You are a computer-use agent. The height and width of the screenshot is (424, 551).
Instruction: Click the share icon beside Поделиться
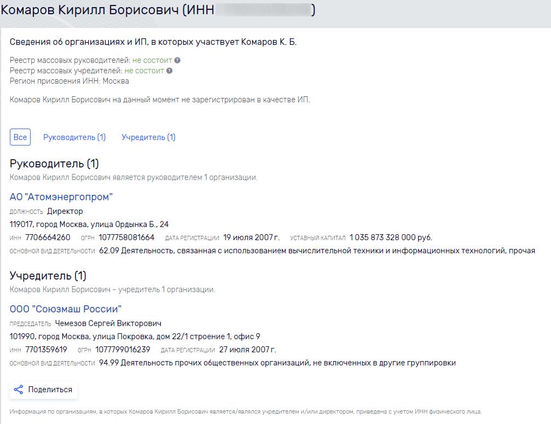pos(18,390)
